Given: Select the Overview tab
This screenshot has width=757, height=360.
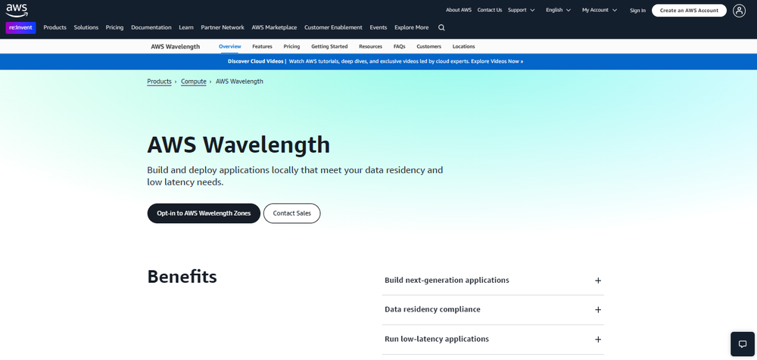Looking at the screenshot, I should [230, 46].
